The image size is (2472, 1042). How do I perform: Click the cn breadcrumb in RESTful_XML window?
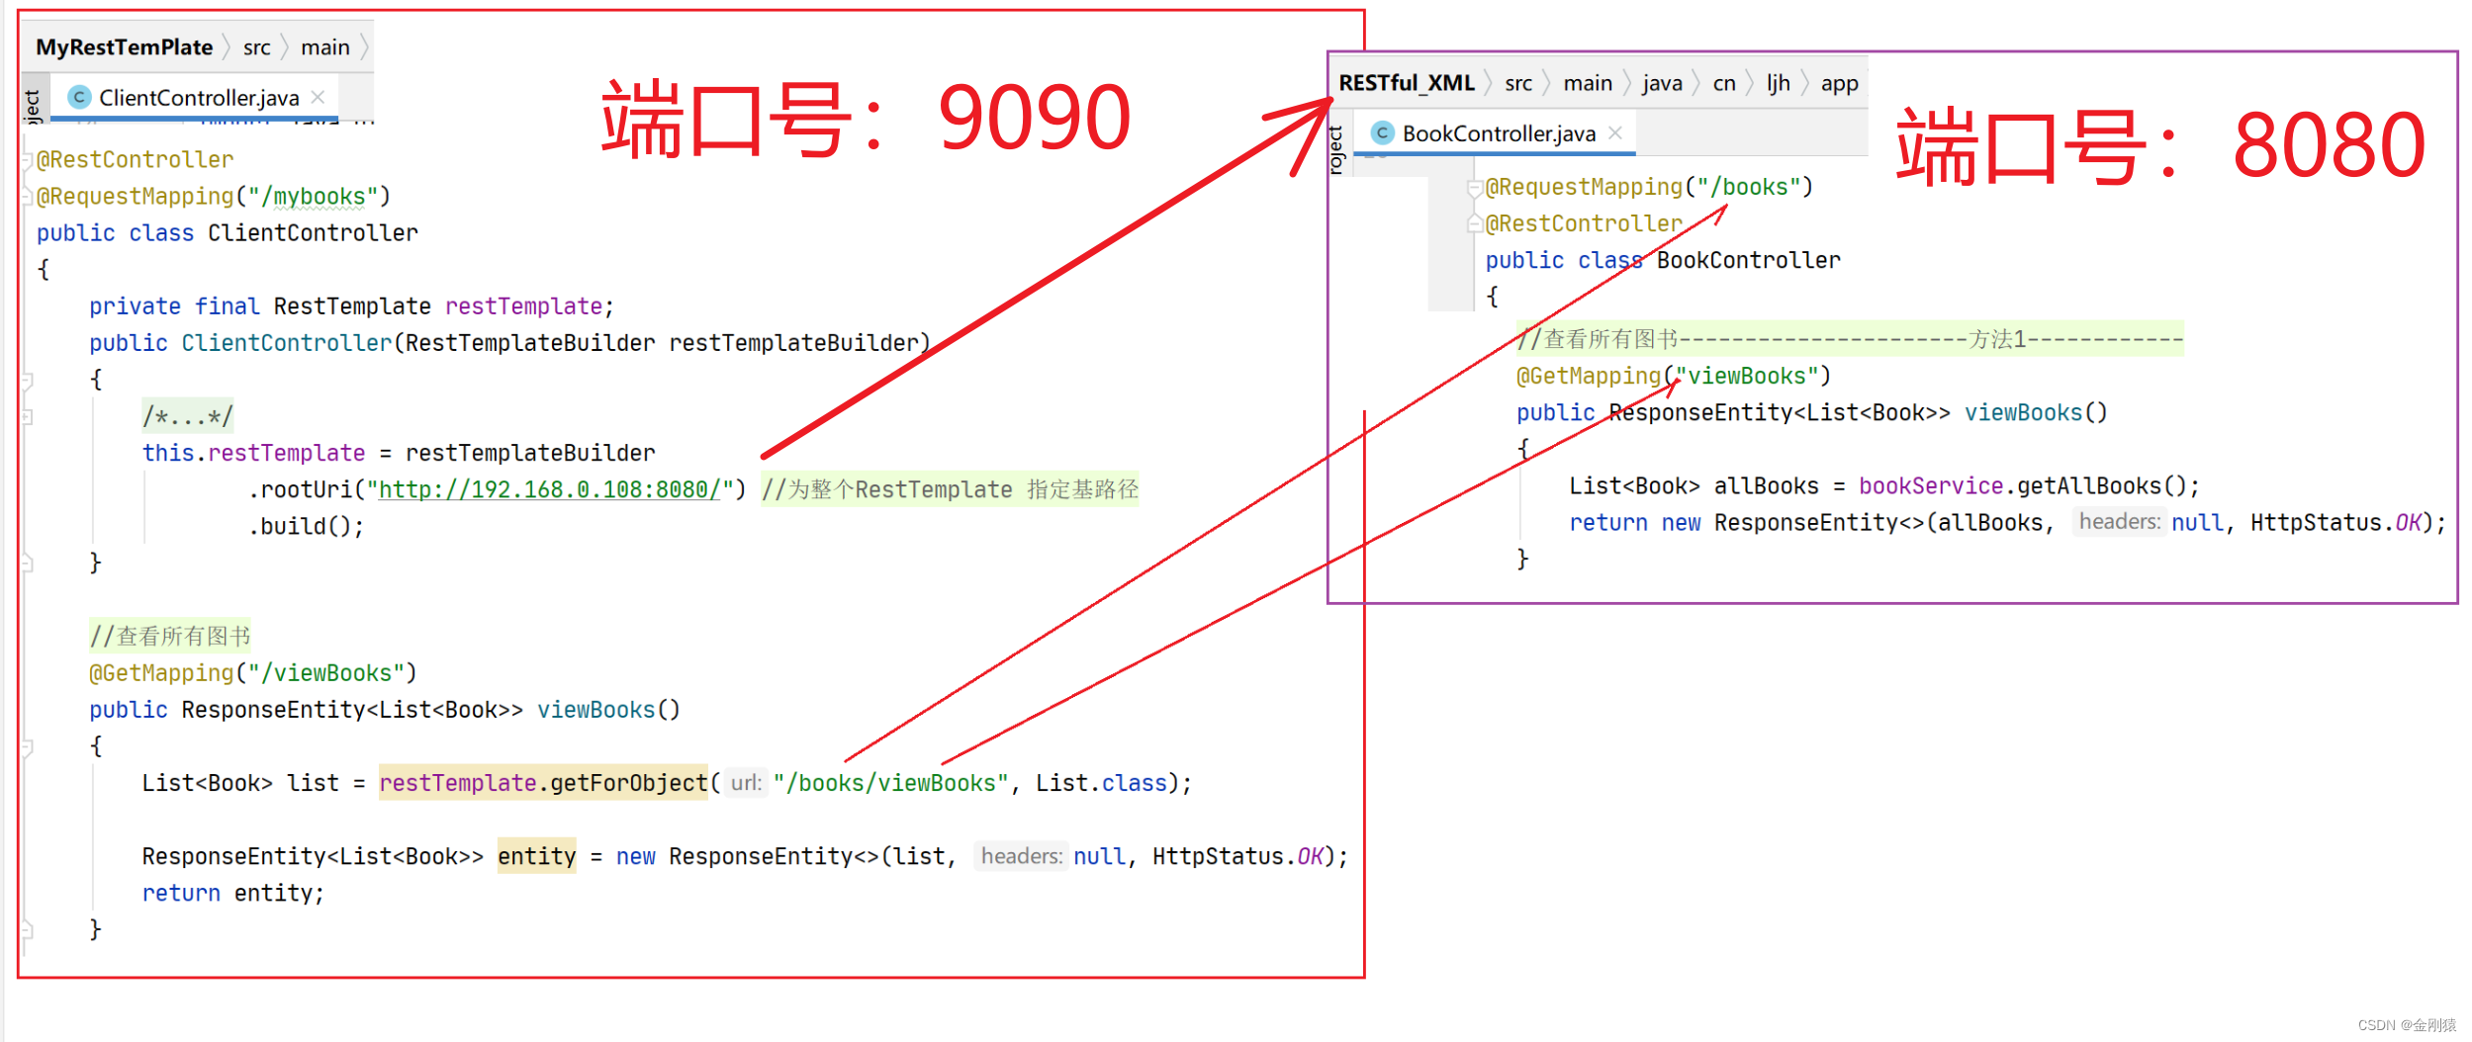pyautogui.click(x=1724, y=83)
